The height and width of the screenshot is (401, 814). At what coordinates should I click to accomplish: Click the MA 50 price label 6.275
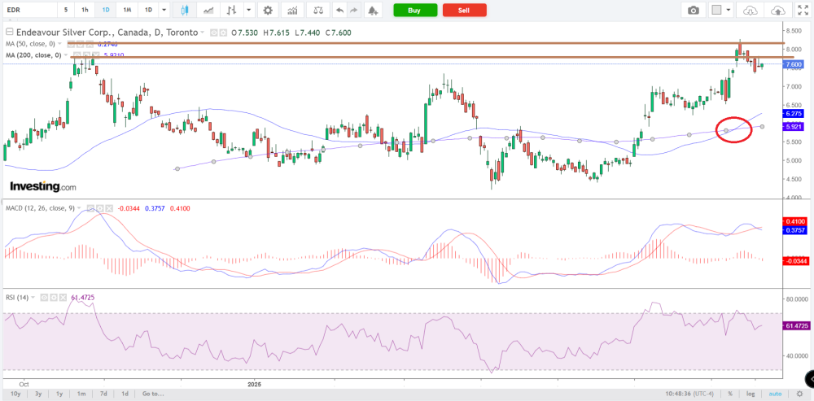794,113
